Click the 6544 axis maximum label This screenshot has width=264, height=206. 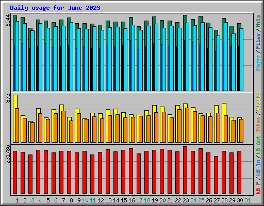(8, 21)
